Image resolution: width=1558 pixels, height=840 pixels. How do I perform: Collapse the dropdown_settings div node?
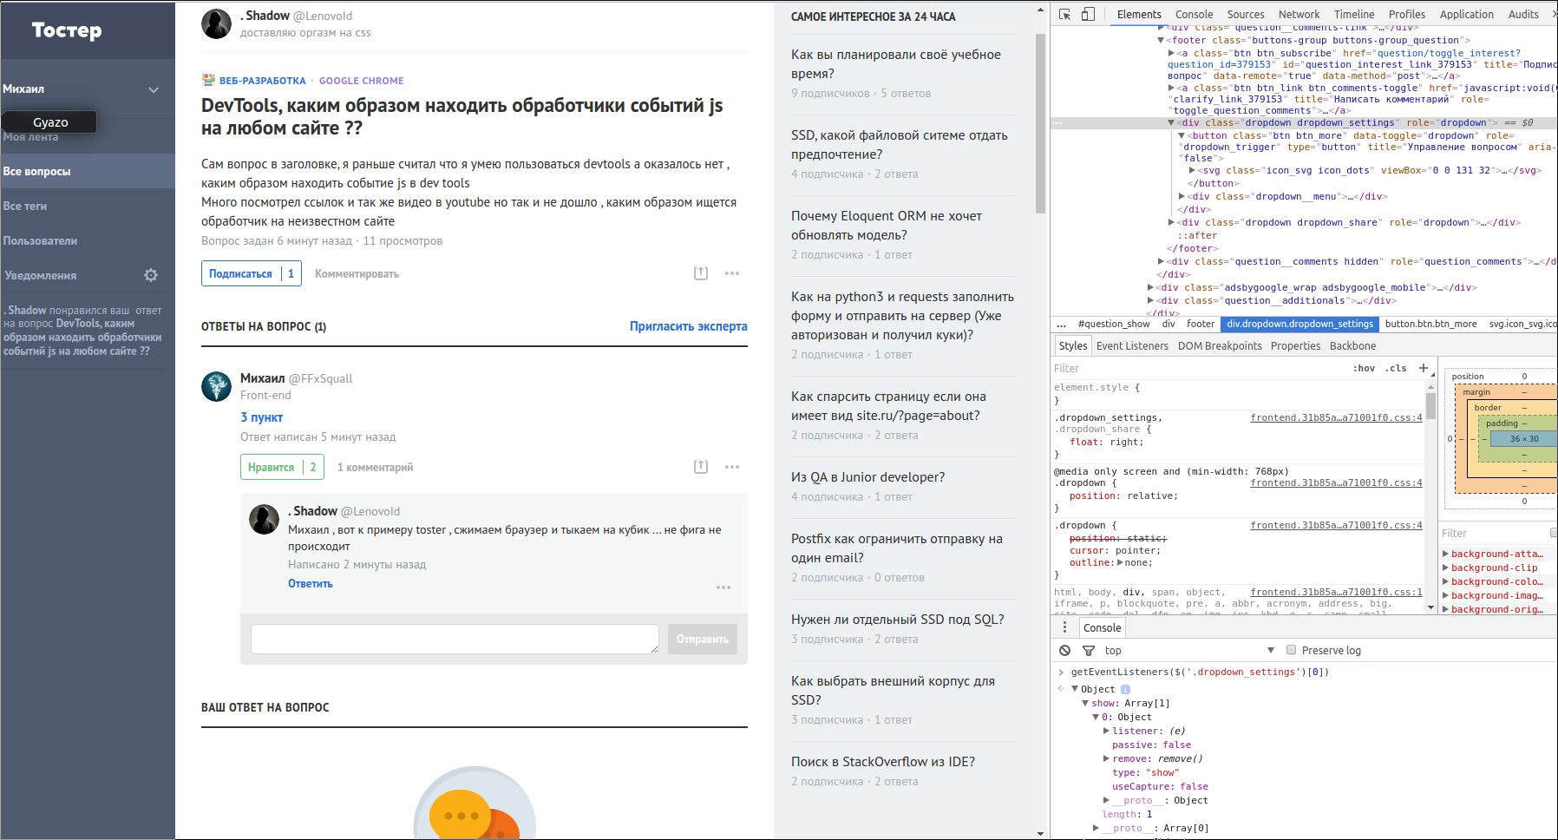(x=1171, y=123)
